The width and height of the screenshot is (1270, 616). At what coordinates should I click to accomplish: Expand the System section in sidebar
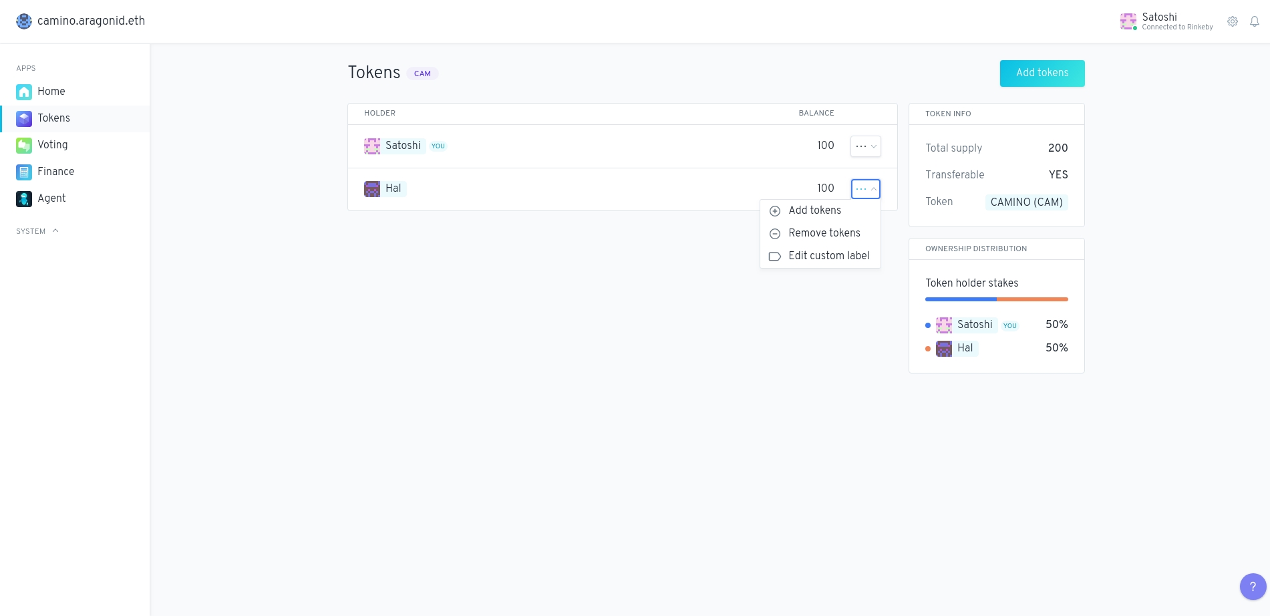37,231
